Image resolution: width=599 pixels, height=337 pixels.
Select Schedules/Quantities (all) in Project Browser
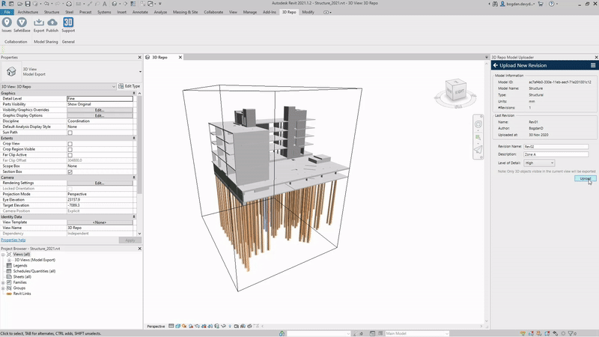(34, 271)
